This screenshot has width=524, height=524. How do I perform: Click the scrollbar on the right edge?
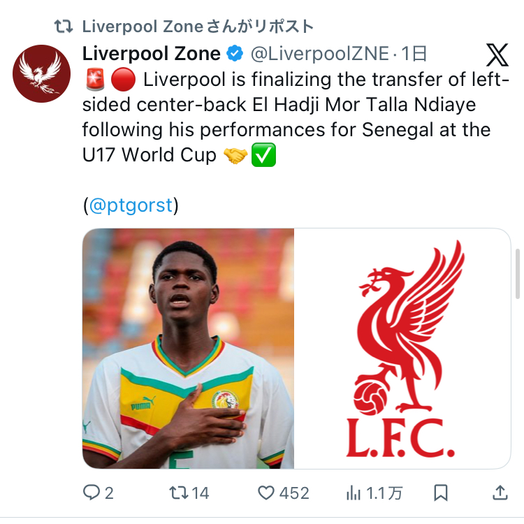click(x=517, y=274)
